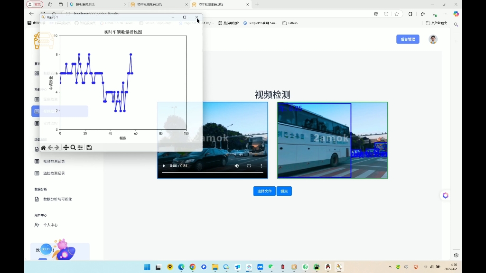
Task: Click the browser back arrow
Action: point(31,14)
